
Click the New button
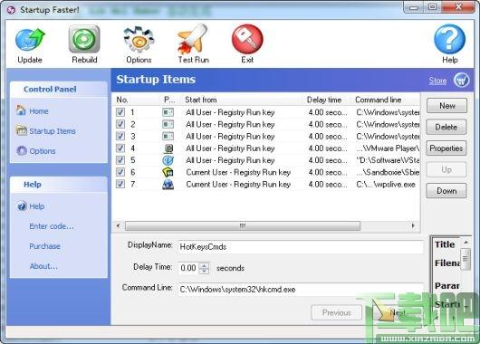(446, 106)
